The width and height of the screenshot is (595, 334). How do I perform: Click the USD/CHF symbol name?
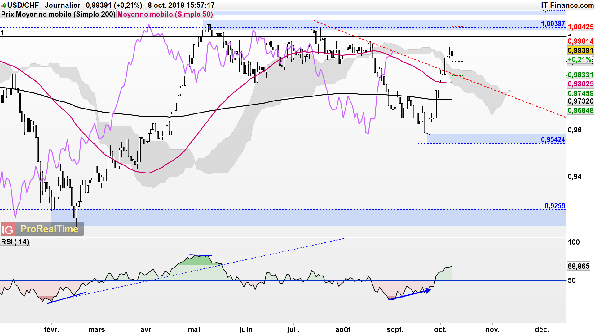(23, 5)
